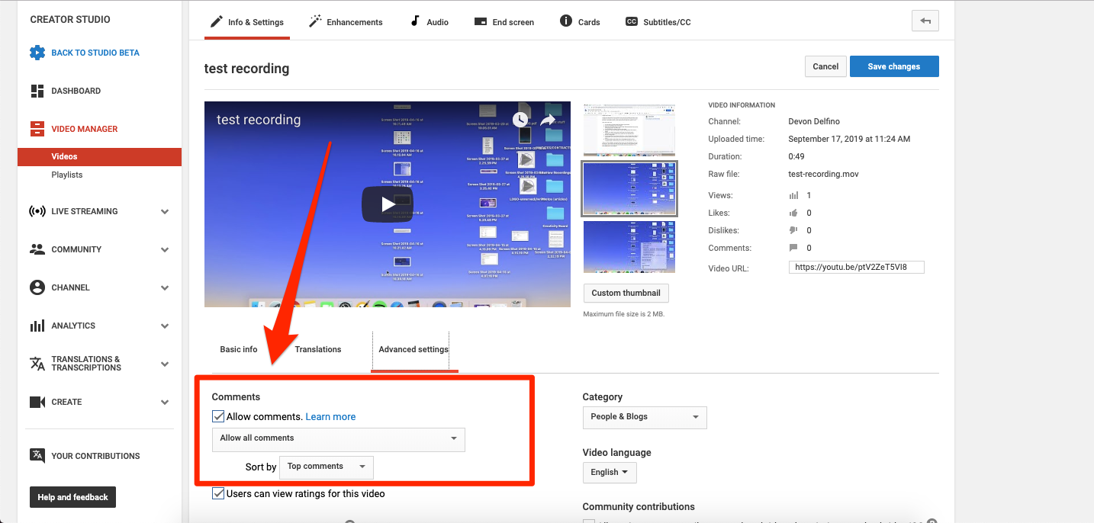The image size is (1094, 523).
Task: Click the Dashboard grid icon
Action: 37,91
